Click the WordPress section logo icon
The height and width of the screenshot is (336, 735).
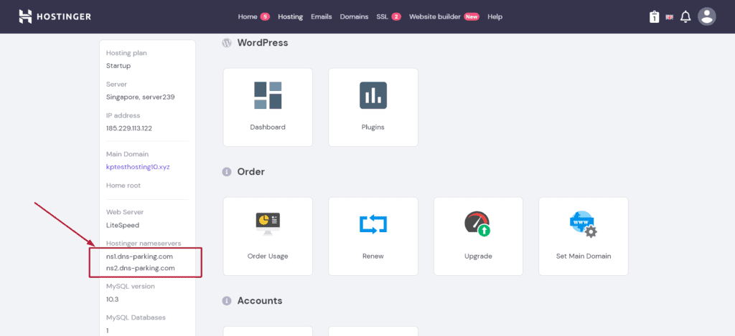[227, 43]
